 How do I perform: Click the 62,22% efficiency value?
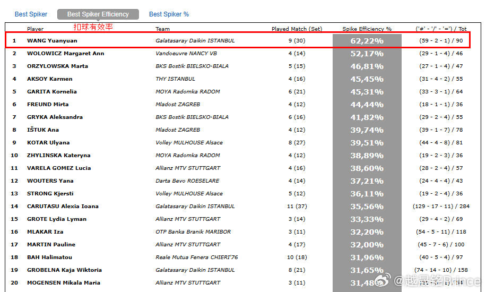pos(367,41)
